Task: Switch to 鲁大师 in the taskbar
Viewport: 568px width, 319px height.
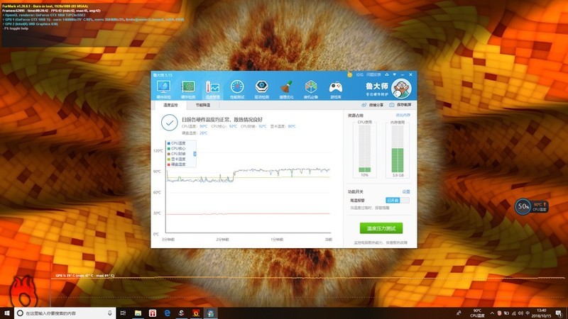Action: pos(210,313)
